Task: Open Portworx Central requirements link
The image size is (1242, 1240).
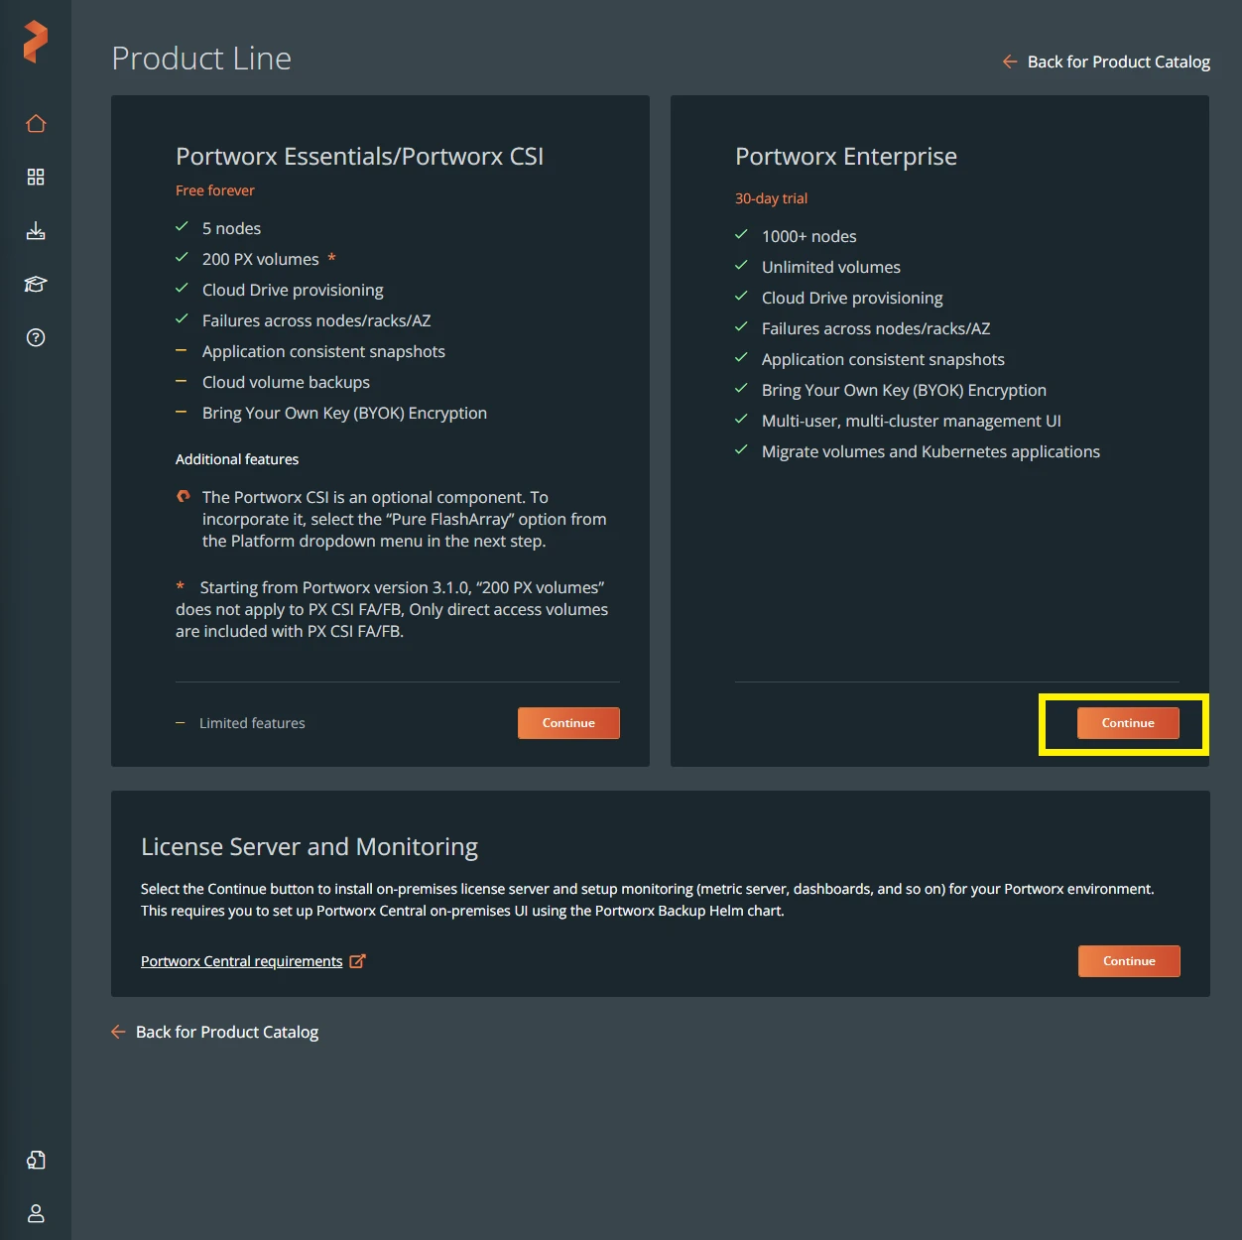Action: (x=241, y=961)
